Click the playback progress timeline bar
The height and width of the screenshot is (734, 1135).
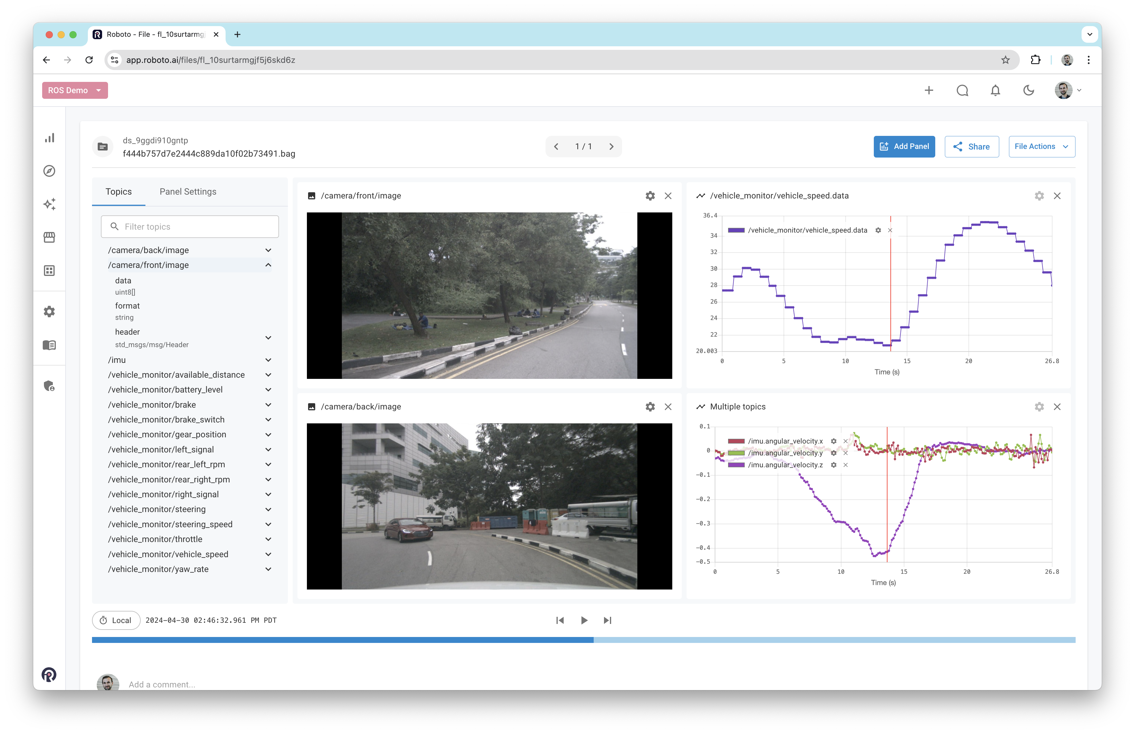pos(584,640)
